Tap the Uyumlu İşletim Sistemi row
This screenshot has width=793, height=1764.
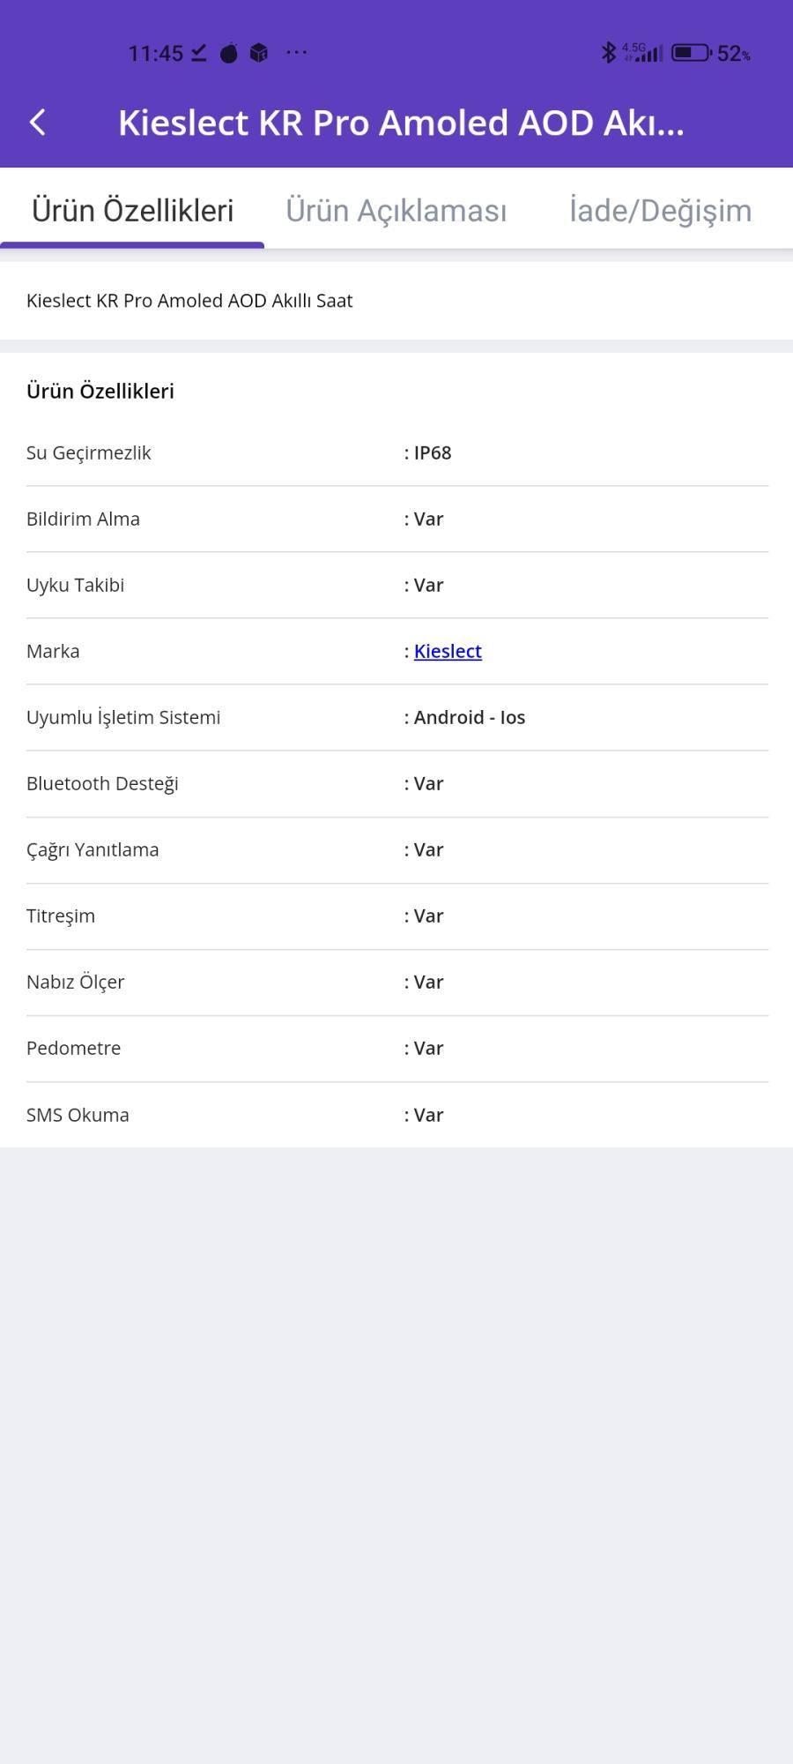pos(396,717)
